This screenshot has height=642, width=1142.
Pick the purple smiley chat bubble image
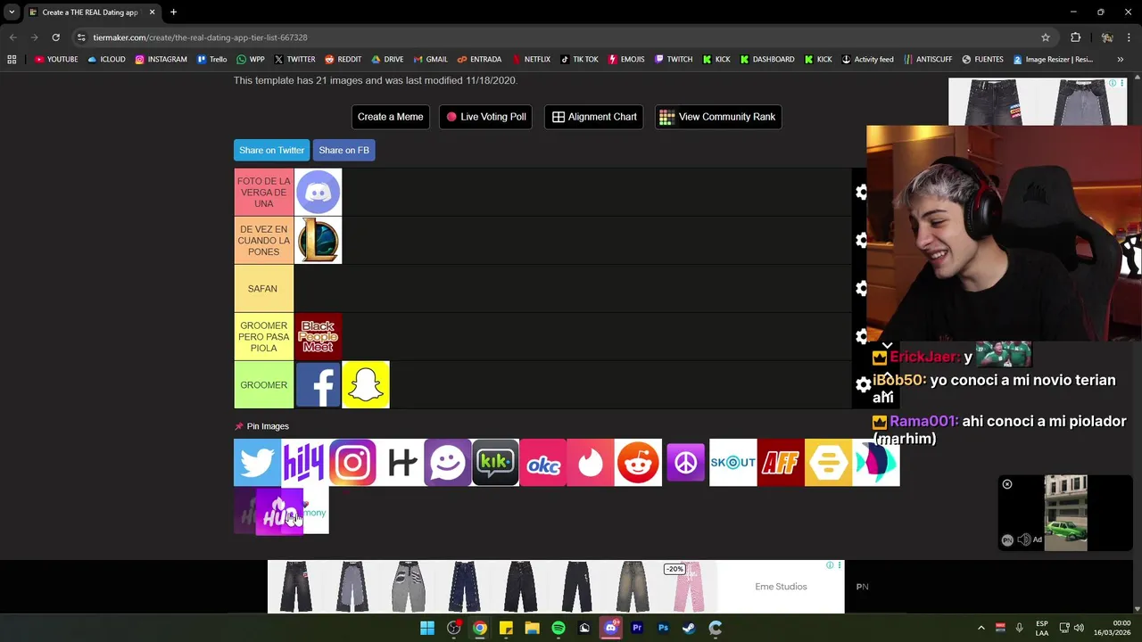point(447,462)
